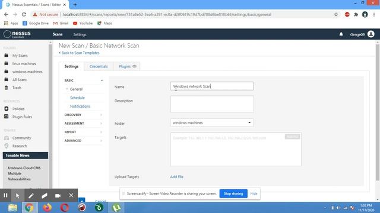Screen dimensions: 380x213
Task: Open the Scans top menu
Action: 58,34
